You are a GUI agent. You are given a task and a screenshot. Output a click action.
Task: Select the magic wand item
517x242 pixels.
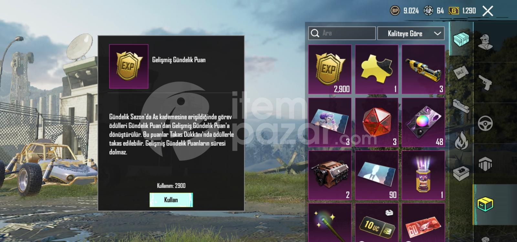(330, 223)
